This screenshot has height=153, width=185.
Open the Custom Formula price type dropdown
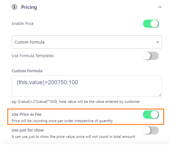coord(87,42)
